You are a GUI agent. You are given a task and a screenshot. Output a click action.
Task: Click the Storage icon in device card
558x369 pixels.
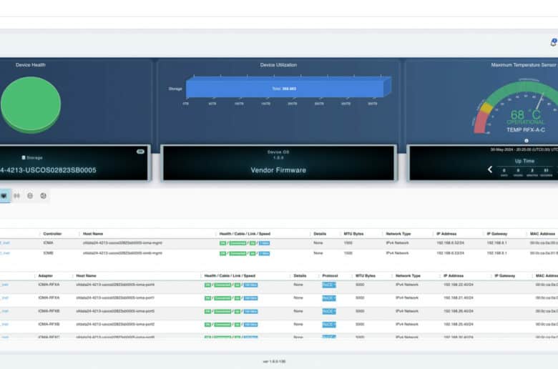click(24, 157)
